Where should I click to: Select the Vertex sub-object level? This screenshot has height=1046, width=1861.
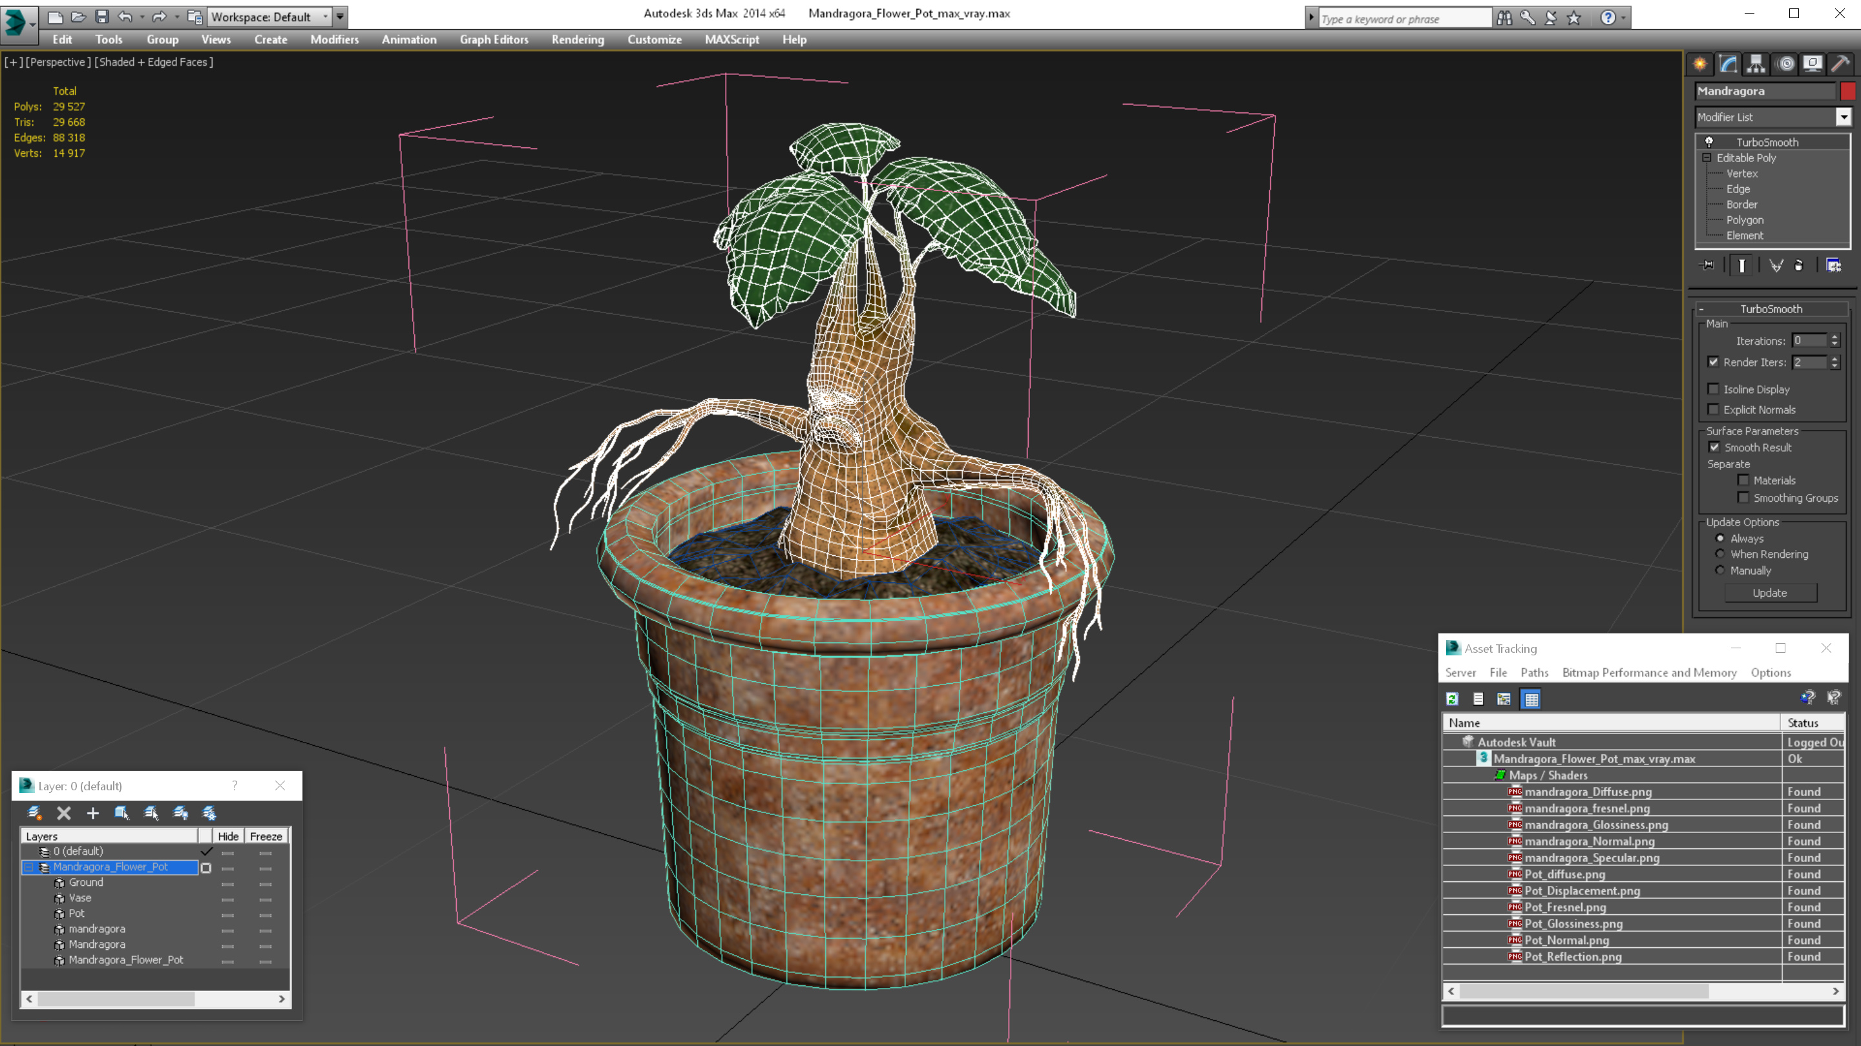point(1742,173)
